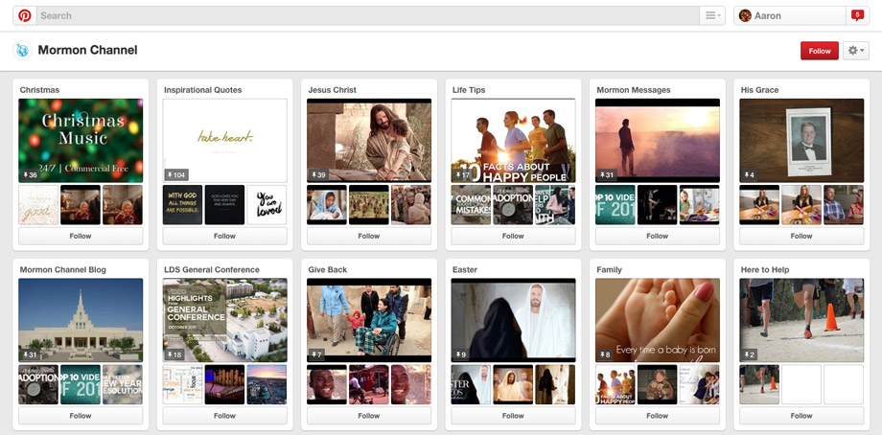The image size is (882, 435).
Task: Click the 2 pin count on Here to Help
Action: 749,355
